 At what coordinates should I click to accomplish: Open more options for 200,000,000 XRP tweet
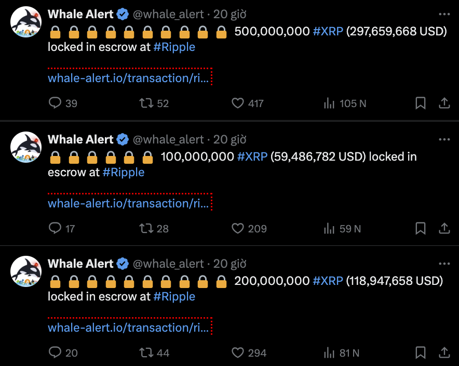444,264
